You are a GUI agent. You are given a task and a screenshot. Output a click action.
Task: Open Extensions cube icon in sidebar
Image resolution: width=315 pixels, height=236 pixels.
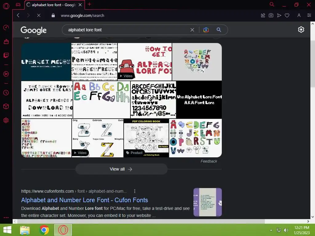click(x=6, y=106)
